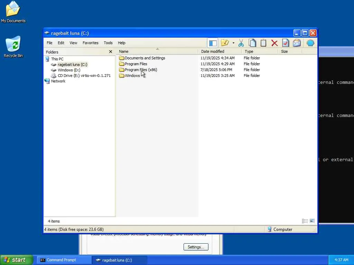Click the drive icon in window title bar

[47, 33]
